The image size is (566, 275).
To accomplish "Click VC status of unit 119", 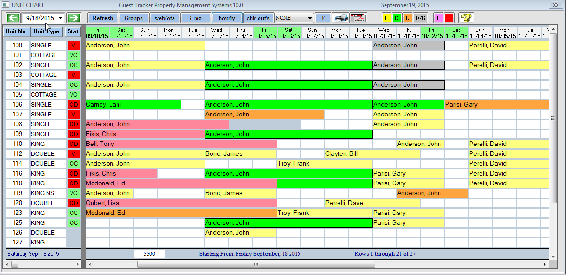I will tap(73, 193).
